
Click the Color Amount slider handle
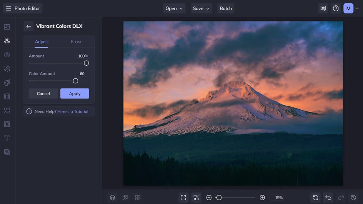pyautogui.click(x=75, y=81)
